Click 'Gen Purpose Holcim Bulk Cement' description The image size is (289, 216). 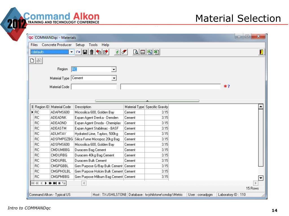(x=99, y=171)
